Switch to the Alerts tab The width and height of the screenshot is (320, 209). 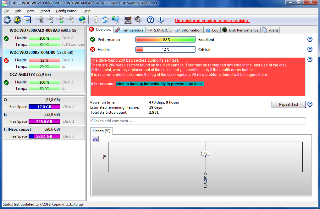point(270,30)
